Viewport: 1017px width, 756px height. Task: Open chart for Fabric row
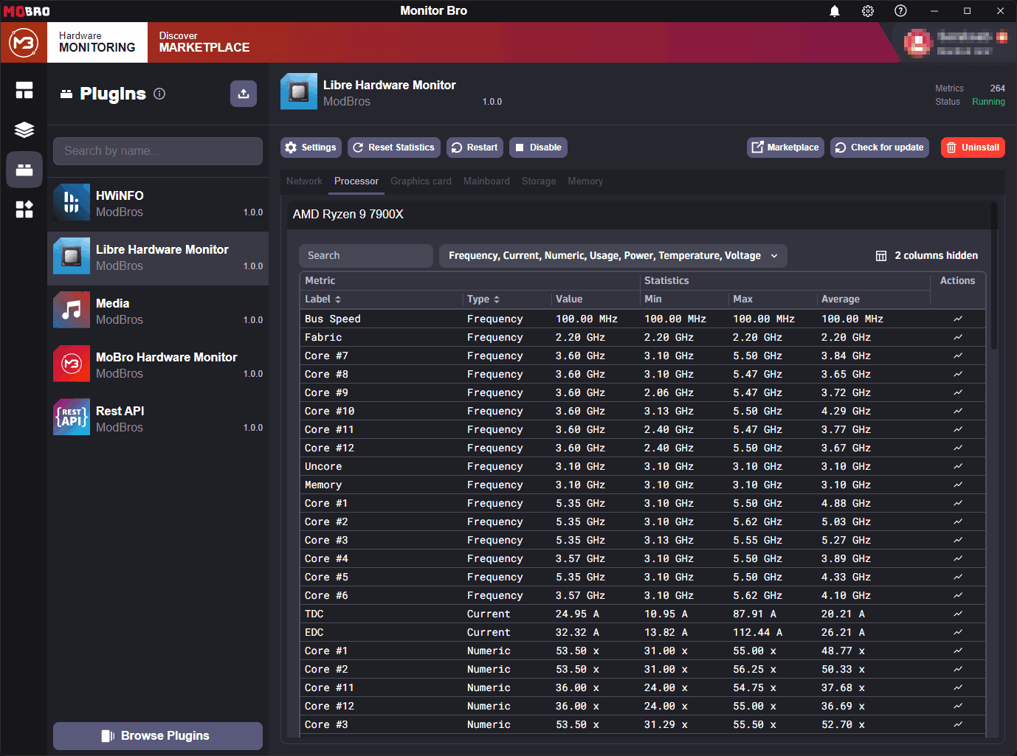pos(957,337)
